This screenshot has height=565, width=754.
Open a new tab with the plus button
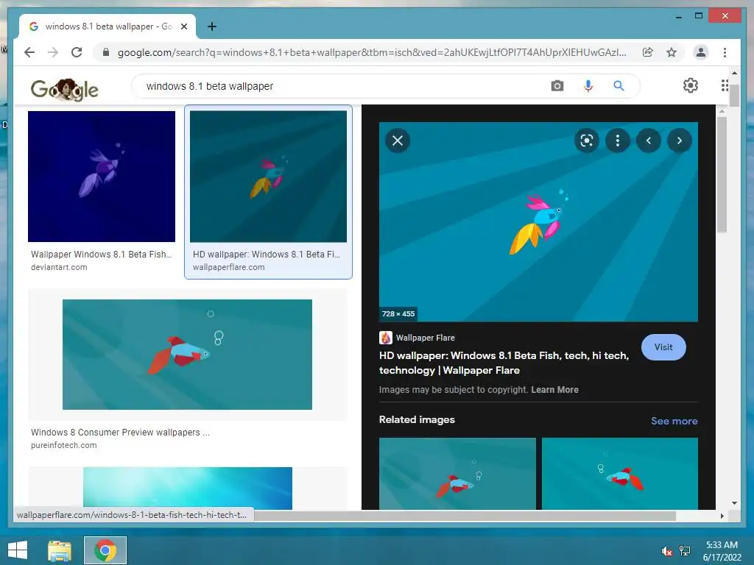(x=212, y=26)
